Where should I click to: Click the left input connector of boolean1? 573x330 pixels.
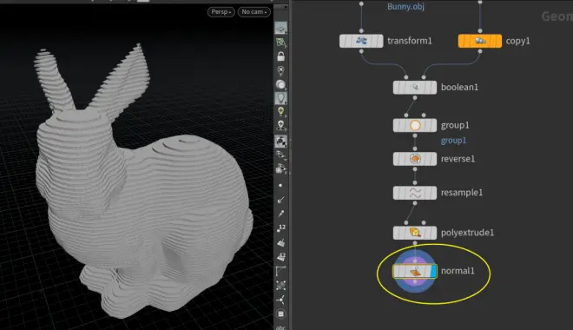[406, 77]
